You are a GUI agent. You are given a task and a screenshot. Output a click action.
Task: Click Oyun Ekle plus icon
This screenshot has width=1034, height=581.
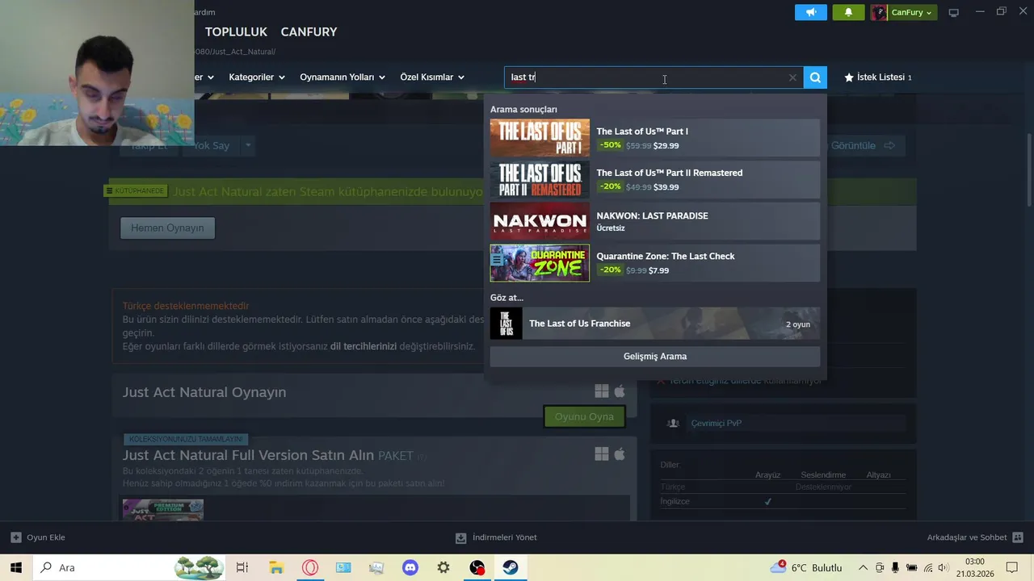coord(15,537)
